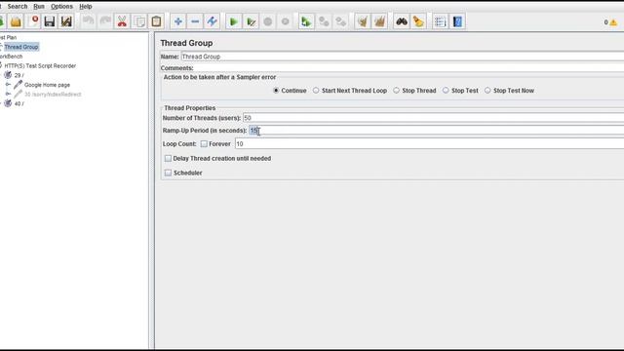This screenshot has height=351, width=624.
Task: Click Remote shutdown all icon
Action: (340, 21)
